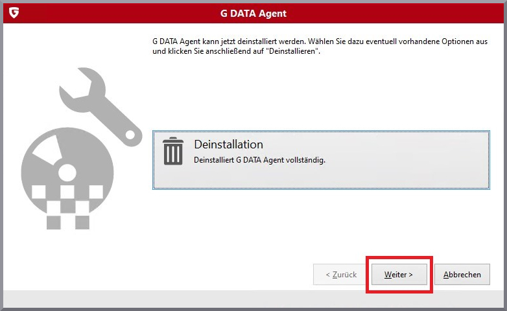The image size is (507, 311).
Task: Click the Abbrechen button
Action: click(x=462, y=275)
